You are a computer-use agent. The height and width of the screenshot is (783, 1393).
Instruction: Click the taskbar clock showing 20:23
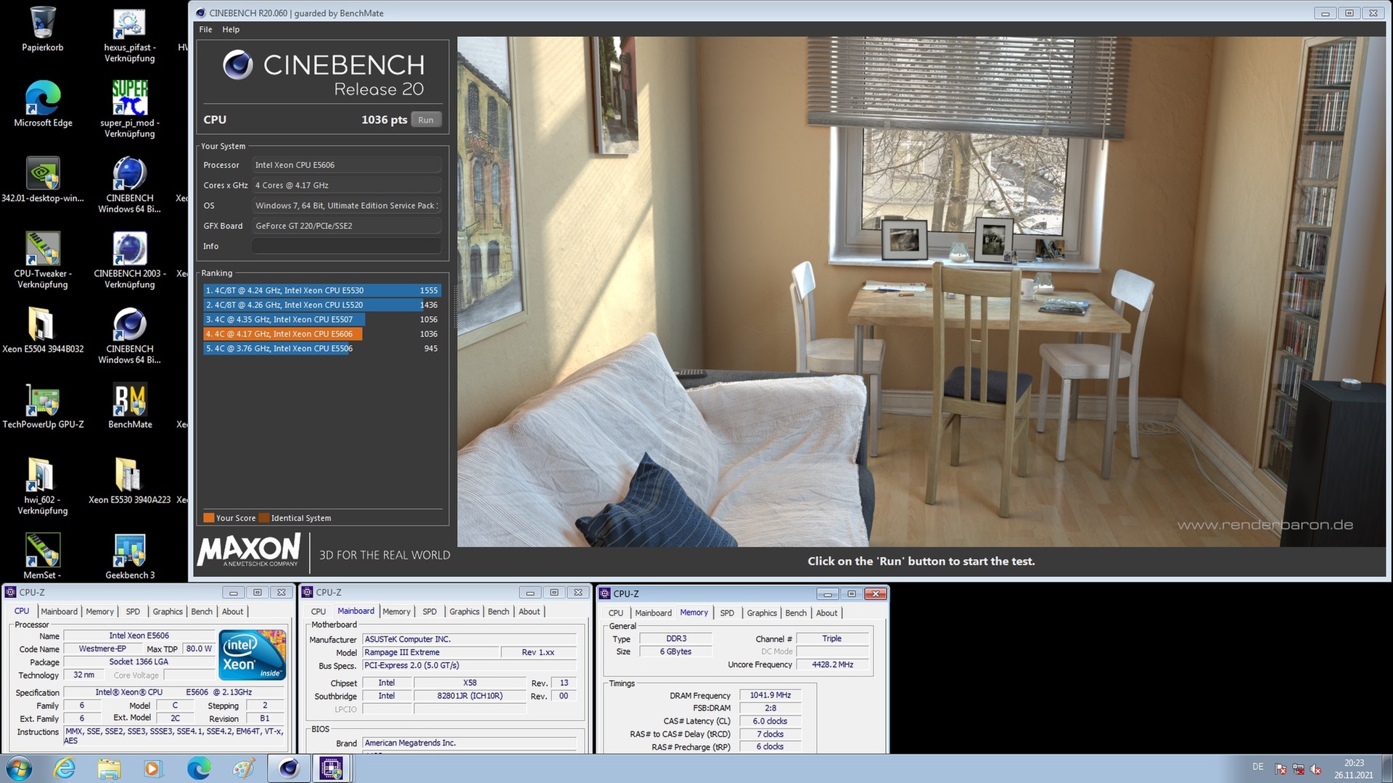click(1353, 768)
